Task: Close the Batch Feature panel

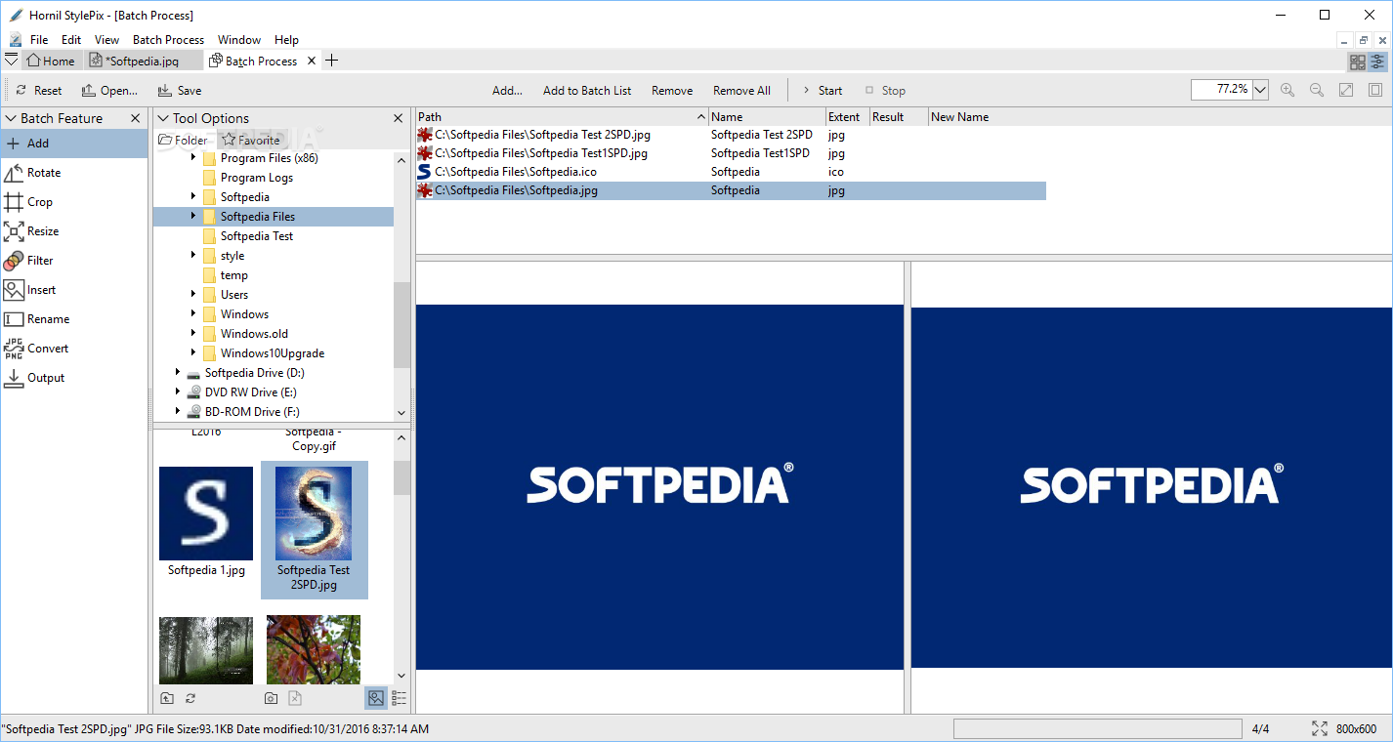Action: pos(135,118)
